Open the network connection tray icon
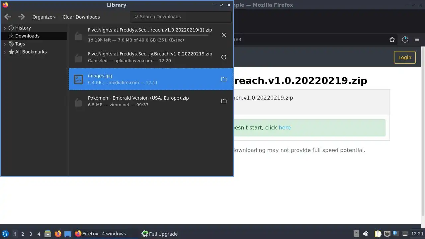This screenshot has width=425, height=239. click(387, 234)
